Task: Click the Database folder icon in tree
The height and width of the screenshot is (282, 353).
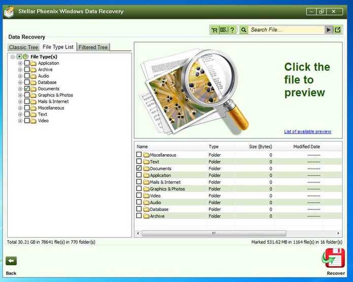Action: [34, 82]
